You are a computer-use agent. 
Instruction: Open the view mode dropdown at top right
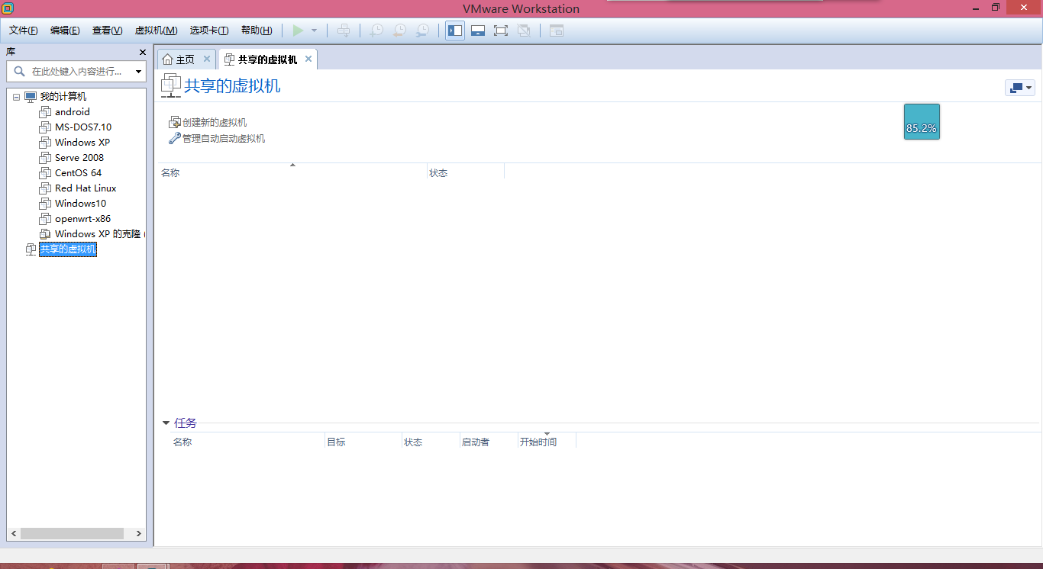coord(1019,88)
